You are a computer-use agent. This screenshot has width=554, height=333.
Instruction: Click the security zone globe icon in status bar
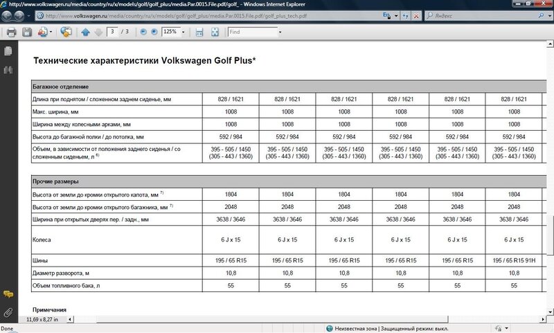click(x=330, y=328)
